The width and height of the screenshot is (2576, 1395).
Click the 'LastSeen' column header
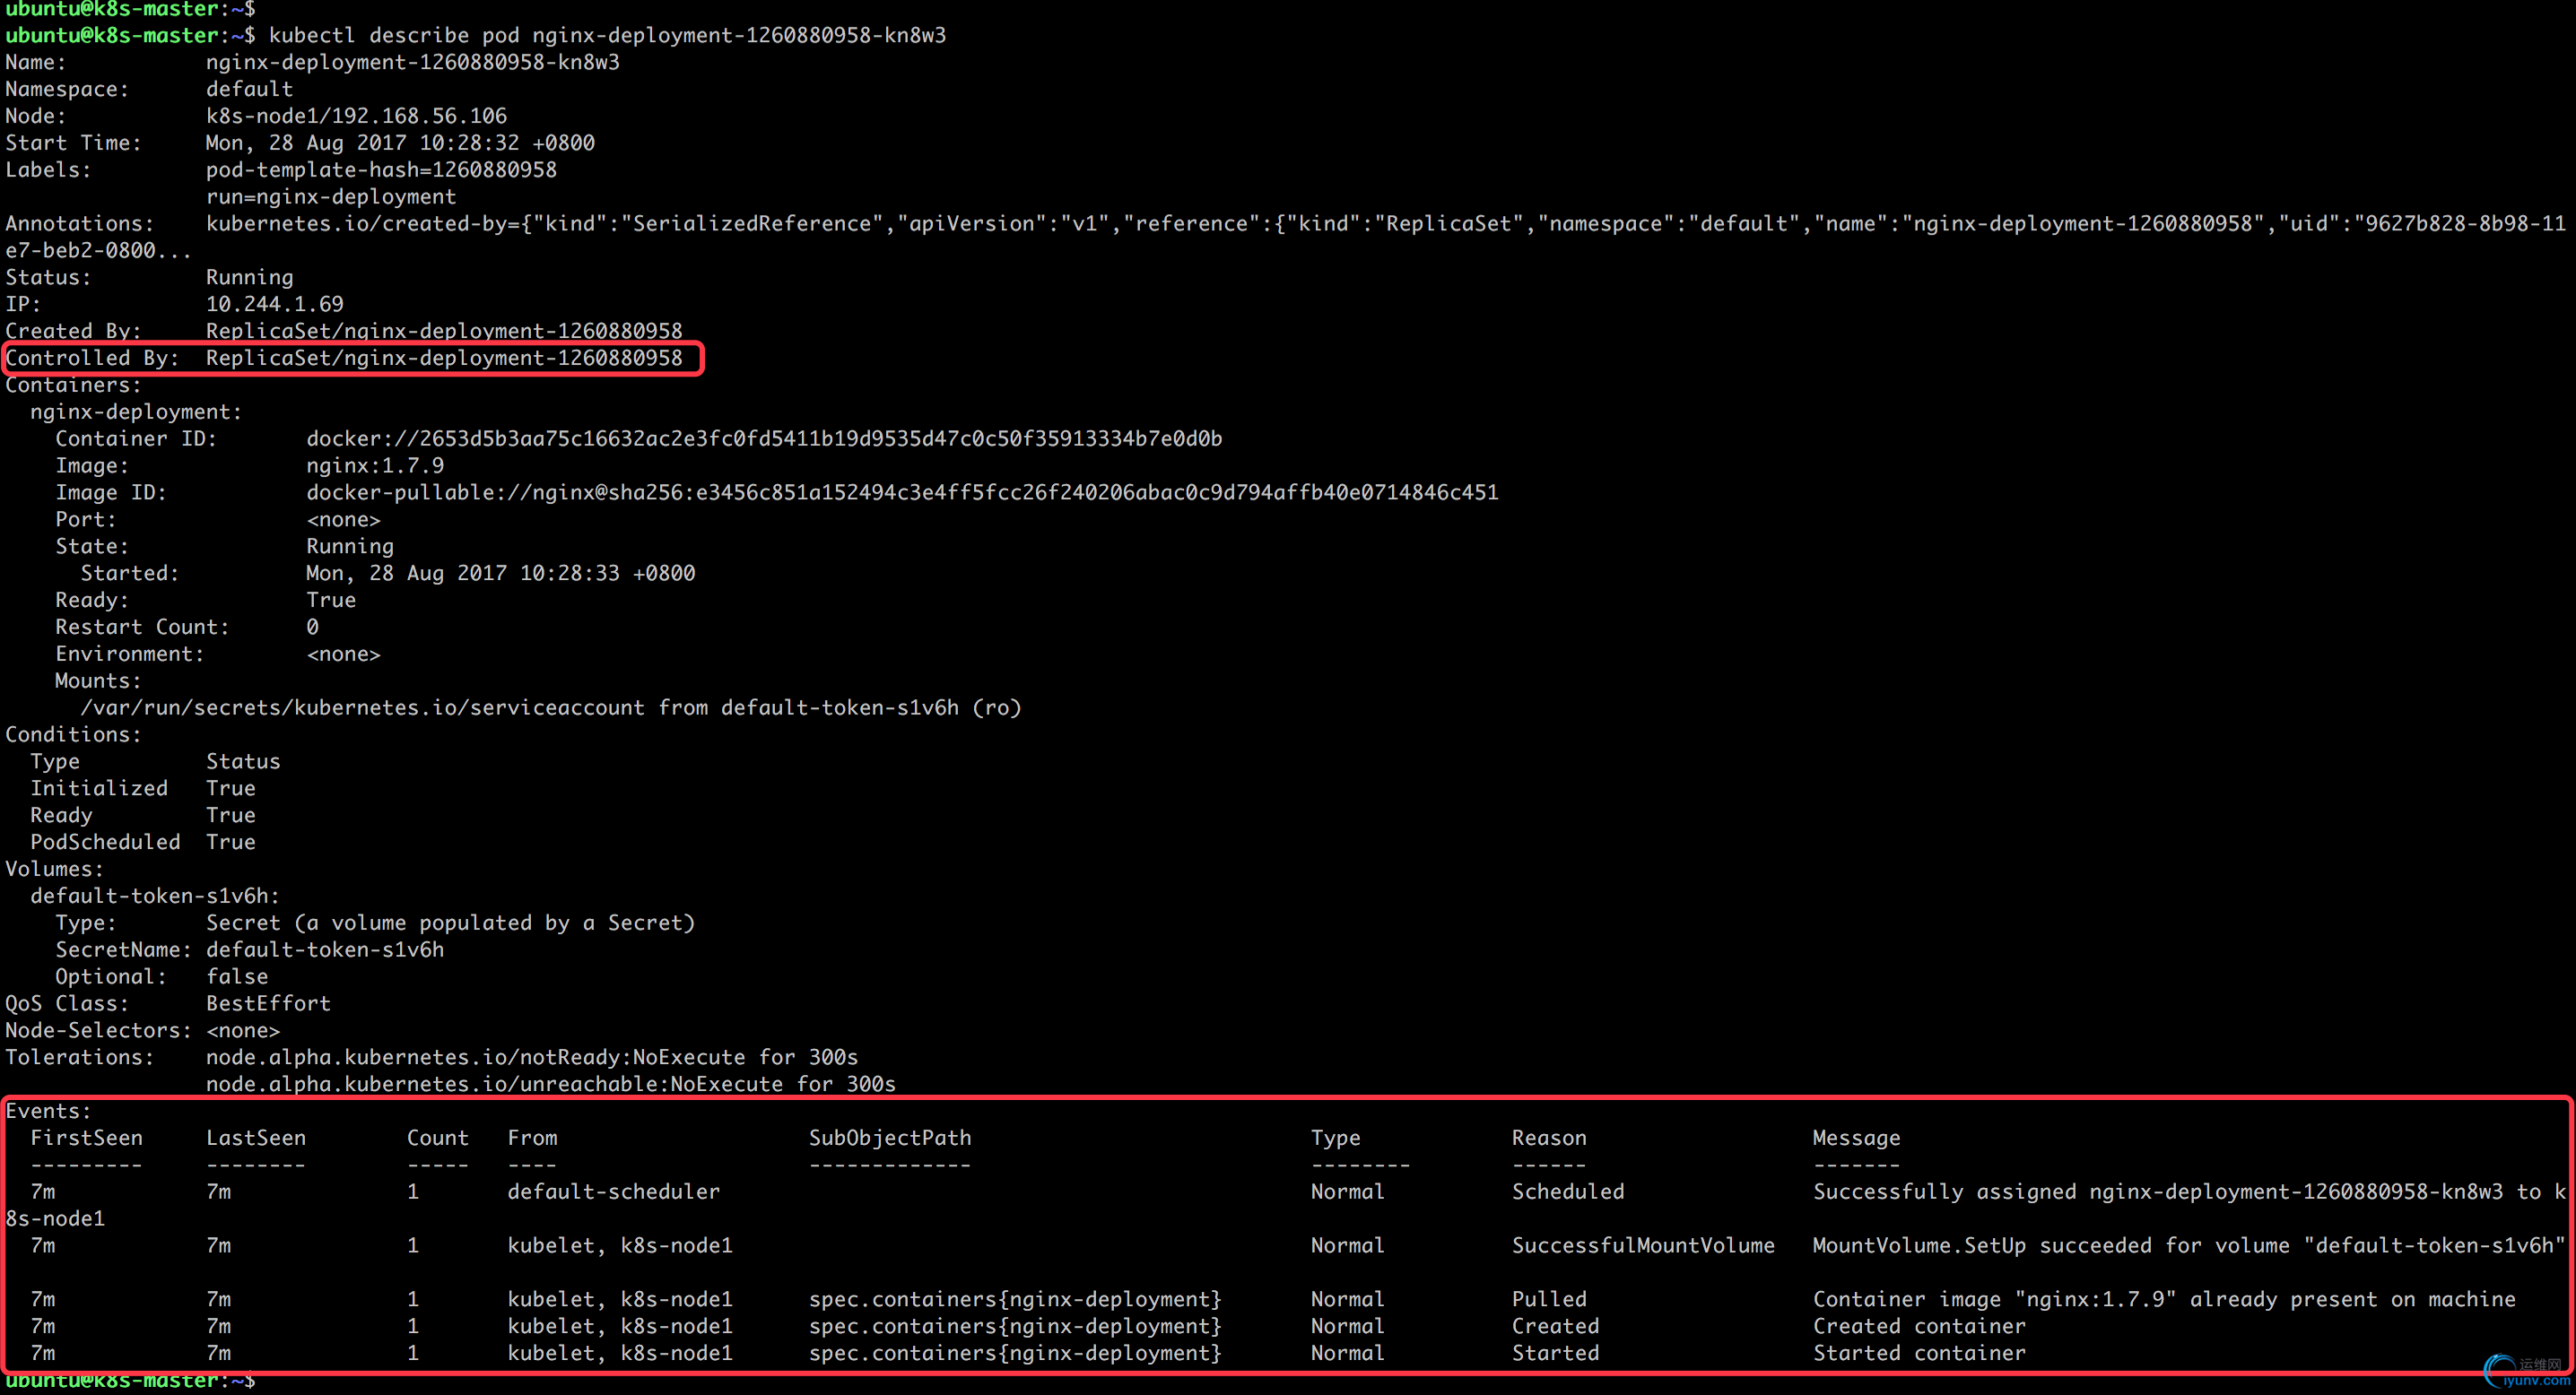coord(256,1139)
